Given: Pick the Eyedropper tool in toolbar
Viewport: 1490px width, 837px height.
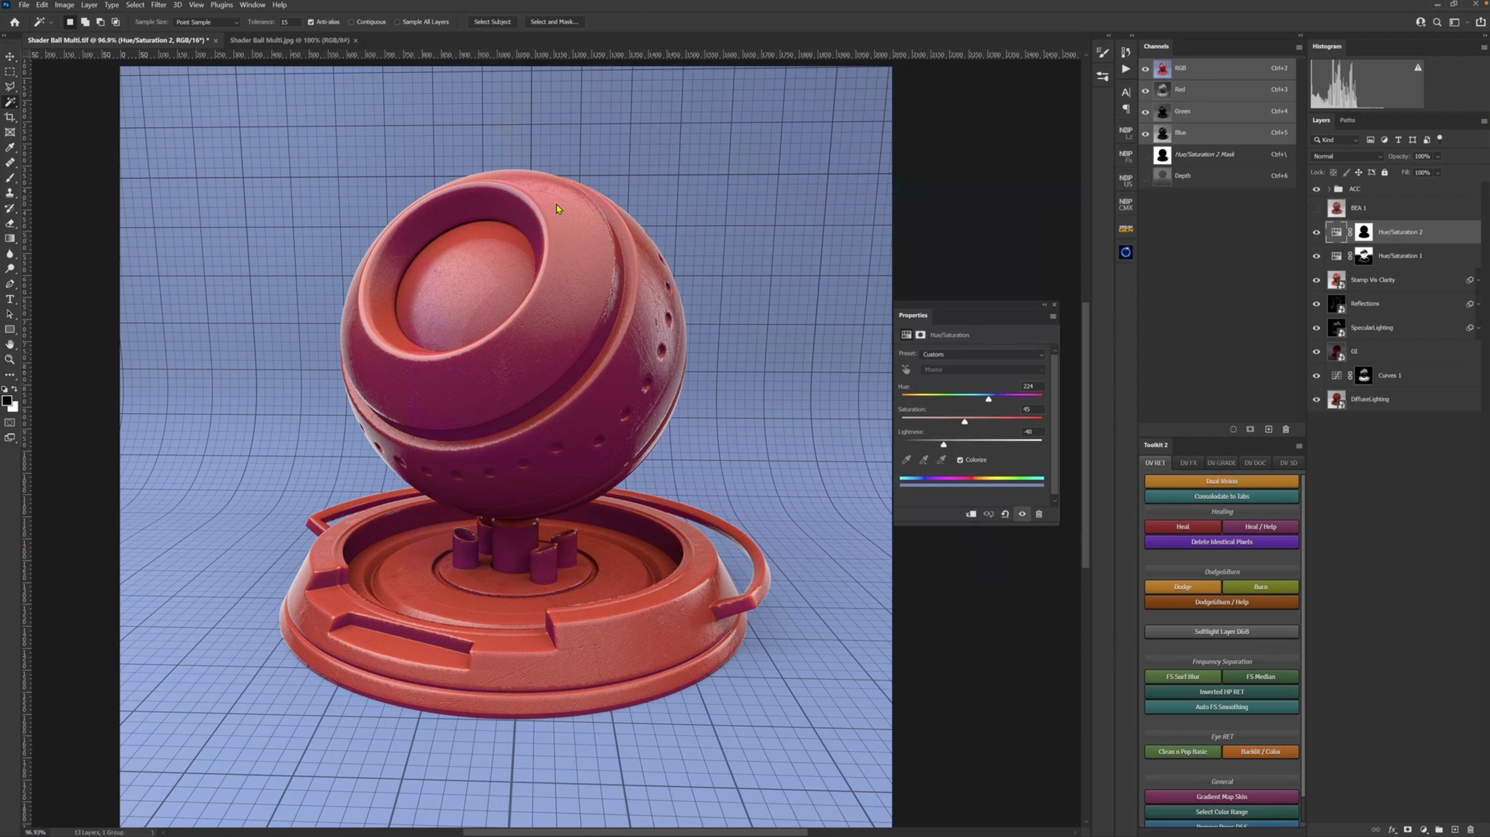Looking at the screenshot, I should click(x=10, y=147).
